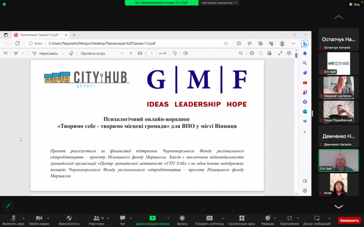Zoom in PDF with plus button

[x=131, y=53]
